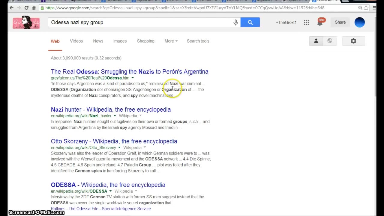This screenshot has width=384, height=216.
Task: Open the zoom magnifier icon in the address bar
Action: 360,8
